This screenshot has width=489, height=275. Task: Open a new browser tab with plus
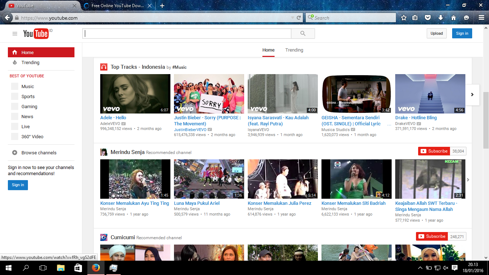point(162,6)
